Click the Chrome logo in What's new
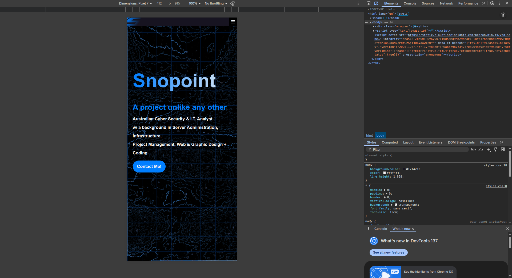Viewport: 512px width, 278px height. 374,241
